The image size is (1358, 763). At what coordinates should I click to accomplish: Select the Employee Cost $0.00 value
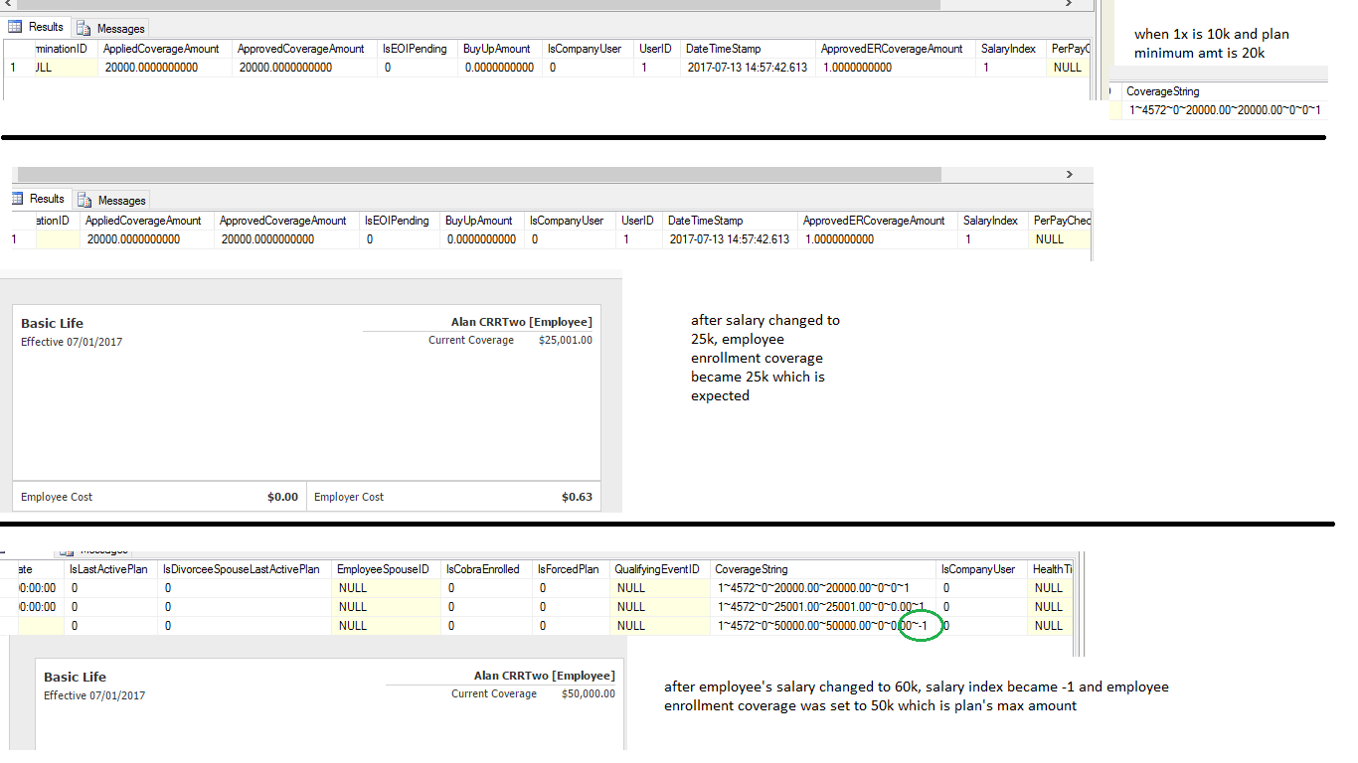(x=283, y=497)
